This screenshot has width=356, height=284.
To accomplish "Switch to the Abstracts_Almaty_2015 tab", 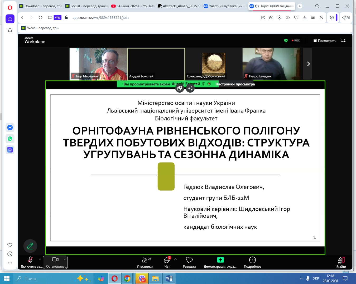I will (179, 6).
